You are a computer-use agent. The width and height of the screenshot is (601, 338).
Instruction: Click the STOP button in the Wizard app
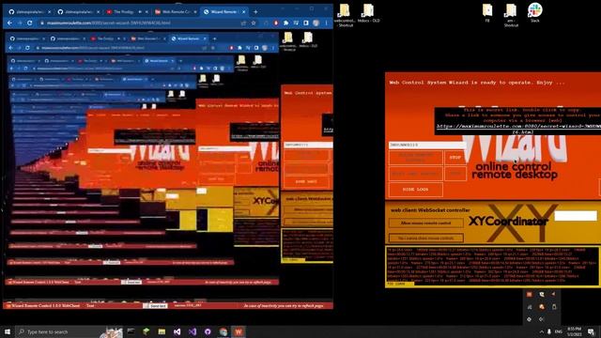[455, 158]
